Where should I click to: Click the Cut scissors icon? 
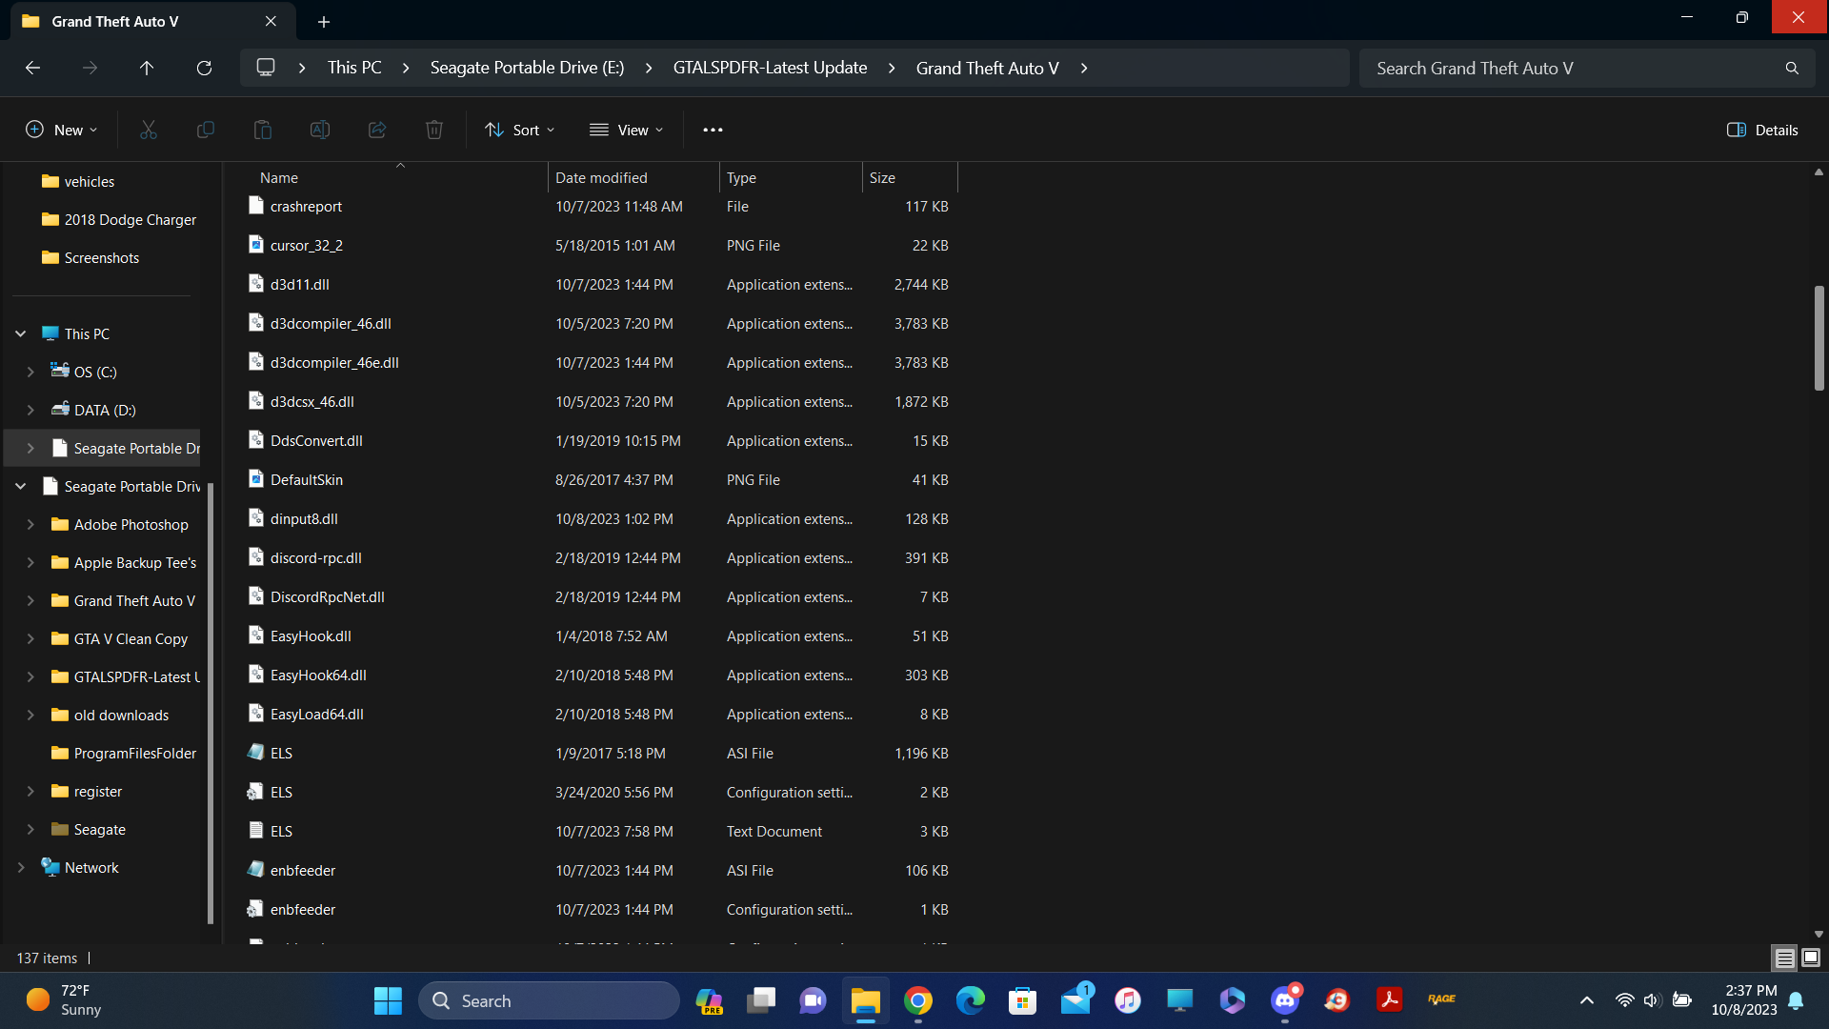coord(149,130)
